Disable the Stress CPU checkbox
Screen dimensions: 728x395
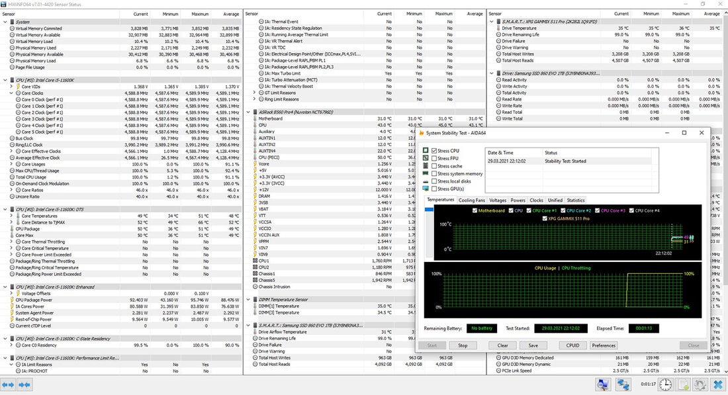(434, 151)
